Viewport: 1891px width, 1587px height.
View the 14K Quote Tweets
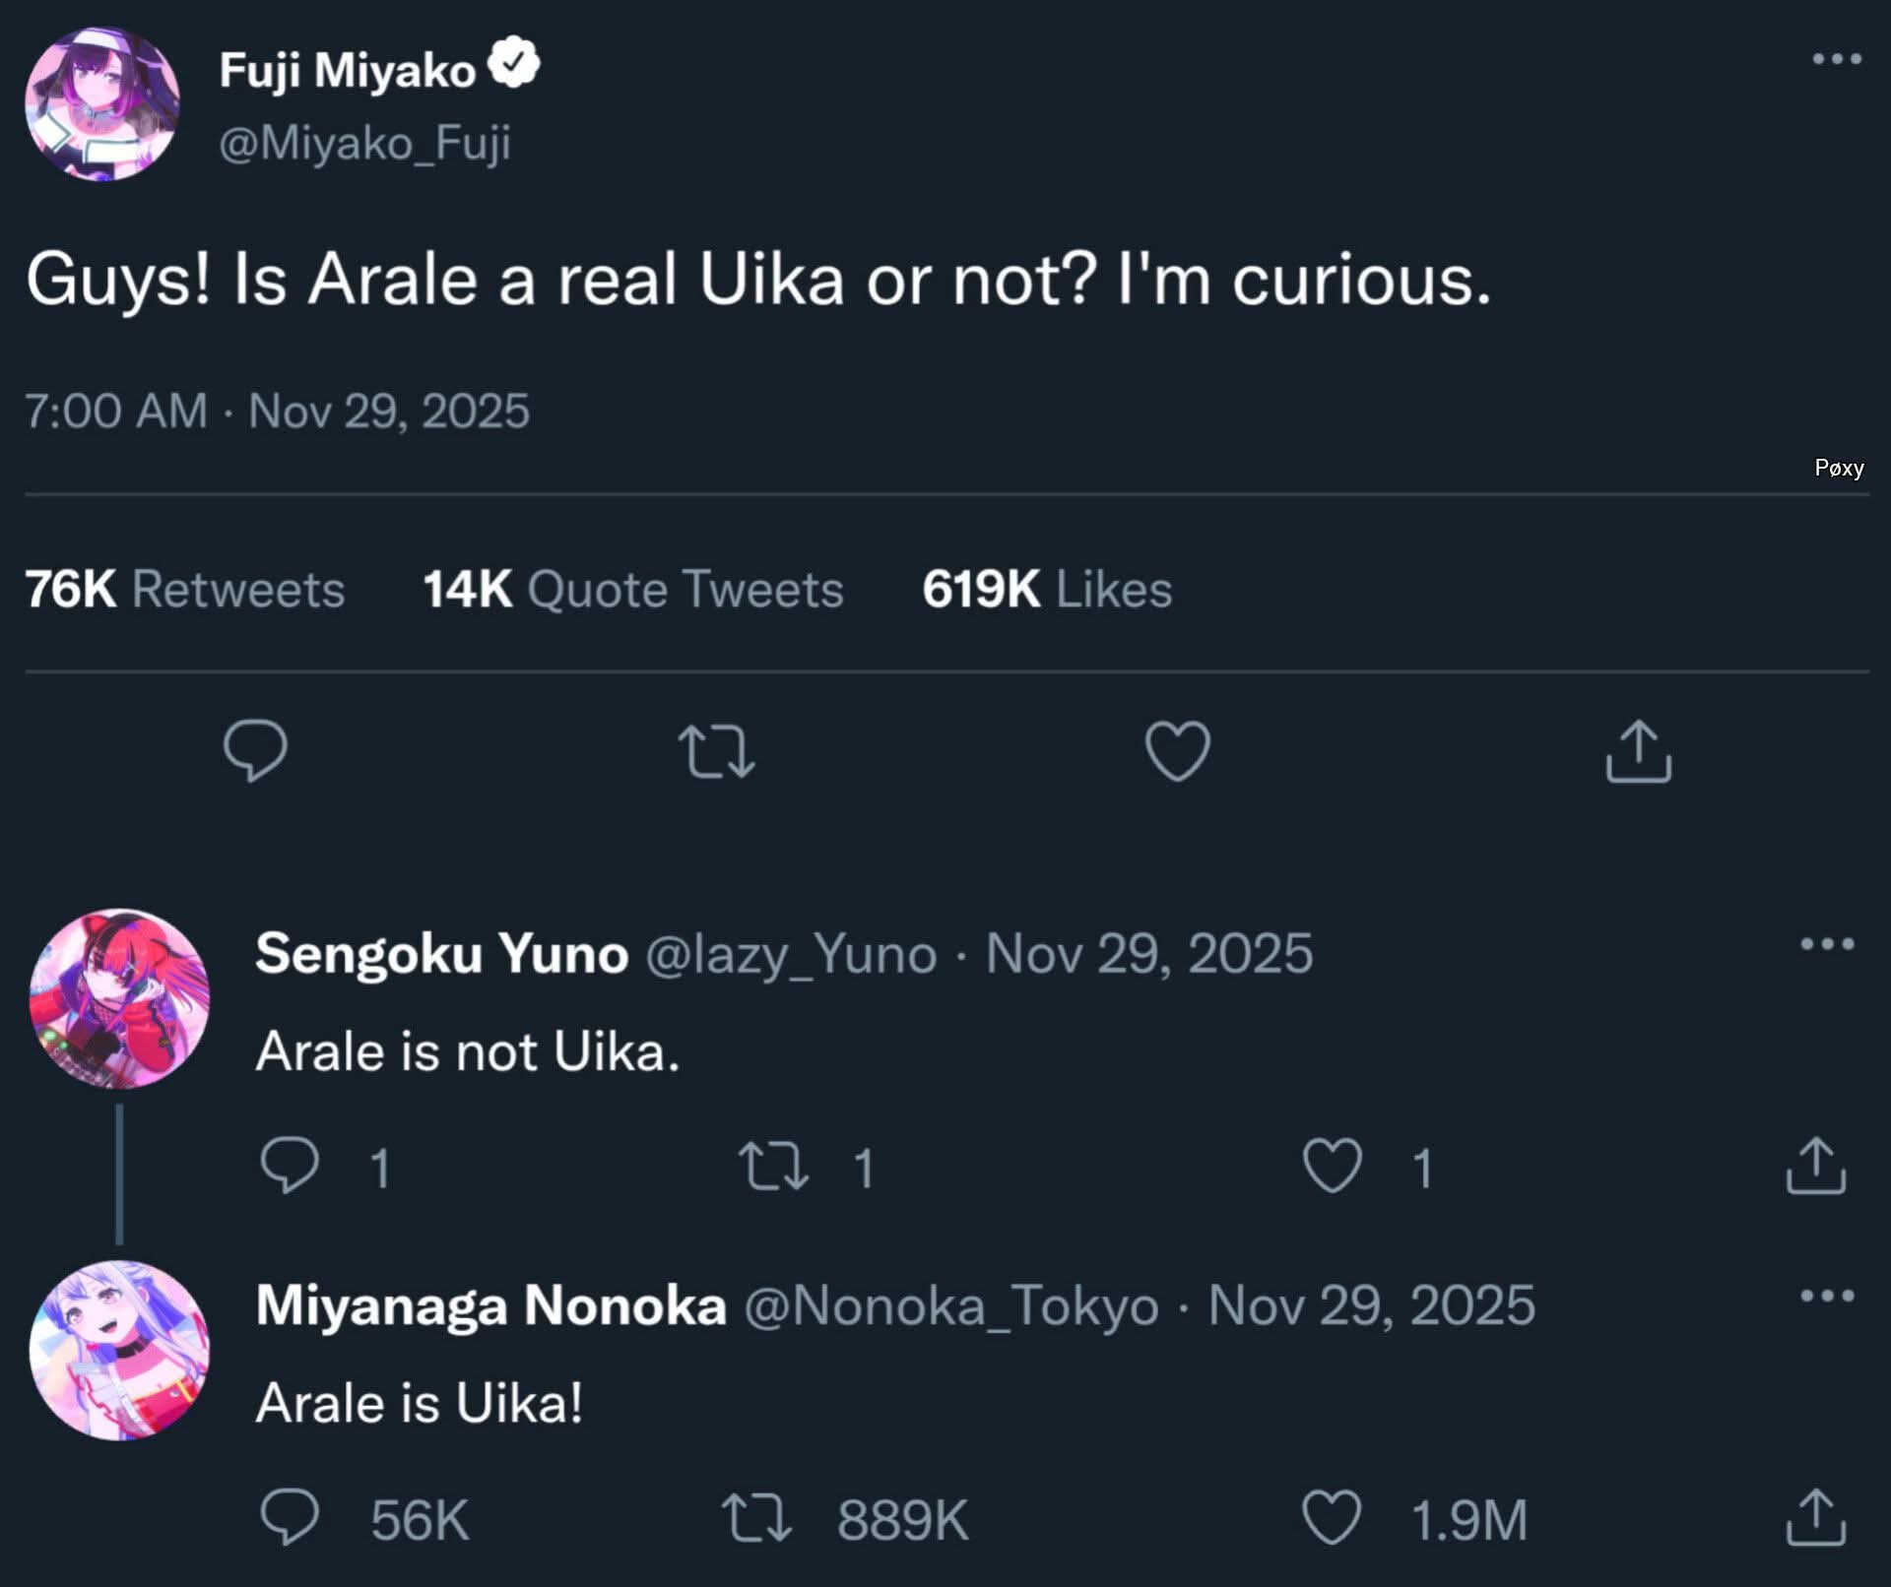(632, 589)
